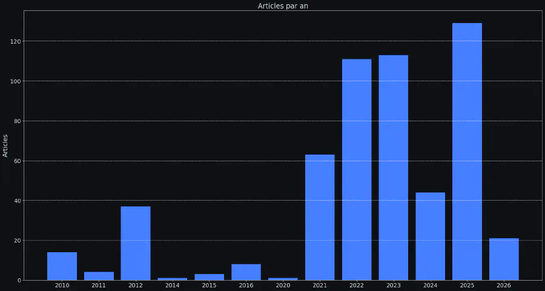
Task: Click the chart title 'Articles par an'
Action: tap(283, 6)
